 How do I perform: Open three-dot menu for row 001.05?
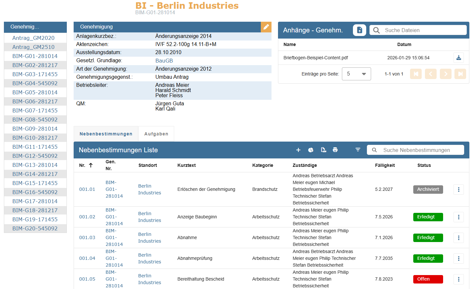(x=458, y=279)
